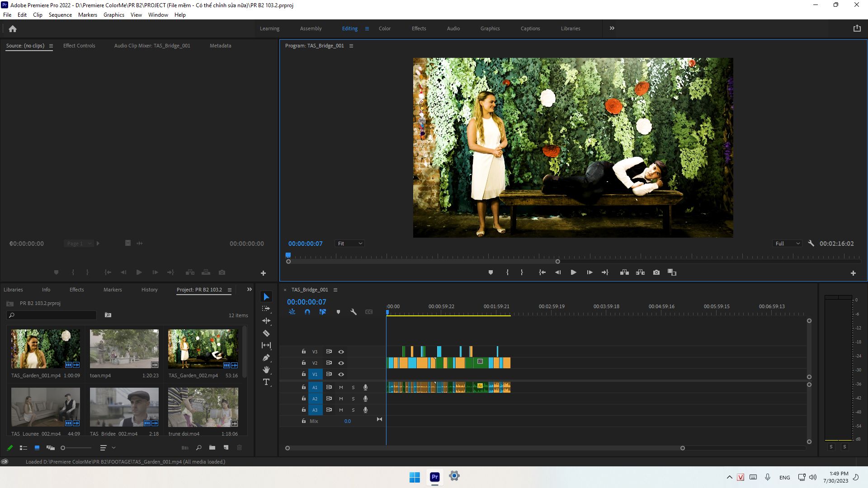Open the Effects panel tab
The height and width of the screenshot is (488, 868).
point(76,290)
